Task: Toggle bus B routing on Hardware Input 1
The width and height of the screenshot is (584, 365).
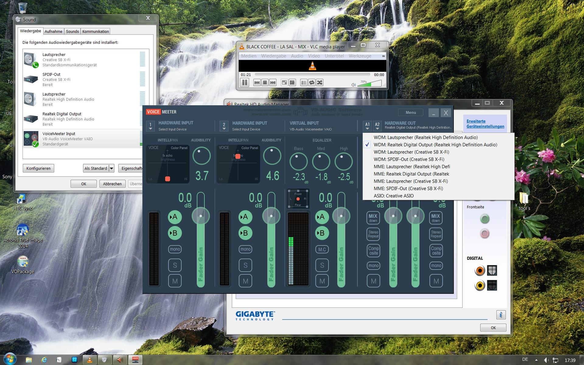Action: pos(175,233)
